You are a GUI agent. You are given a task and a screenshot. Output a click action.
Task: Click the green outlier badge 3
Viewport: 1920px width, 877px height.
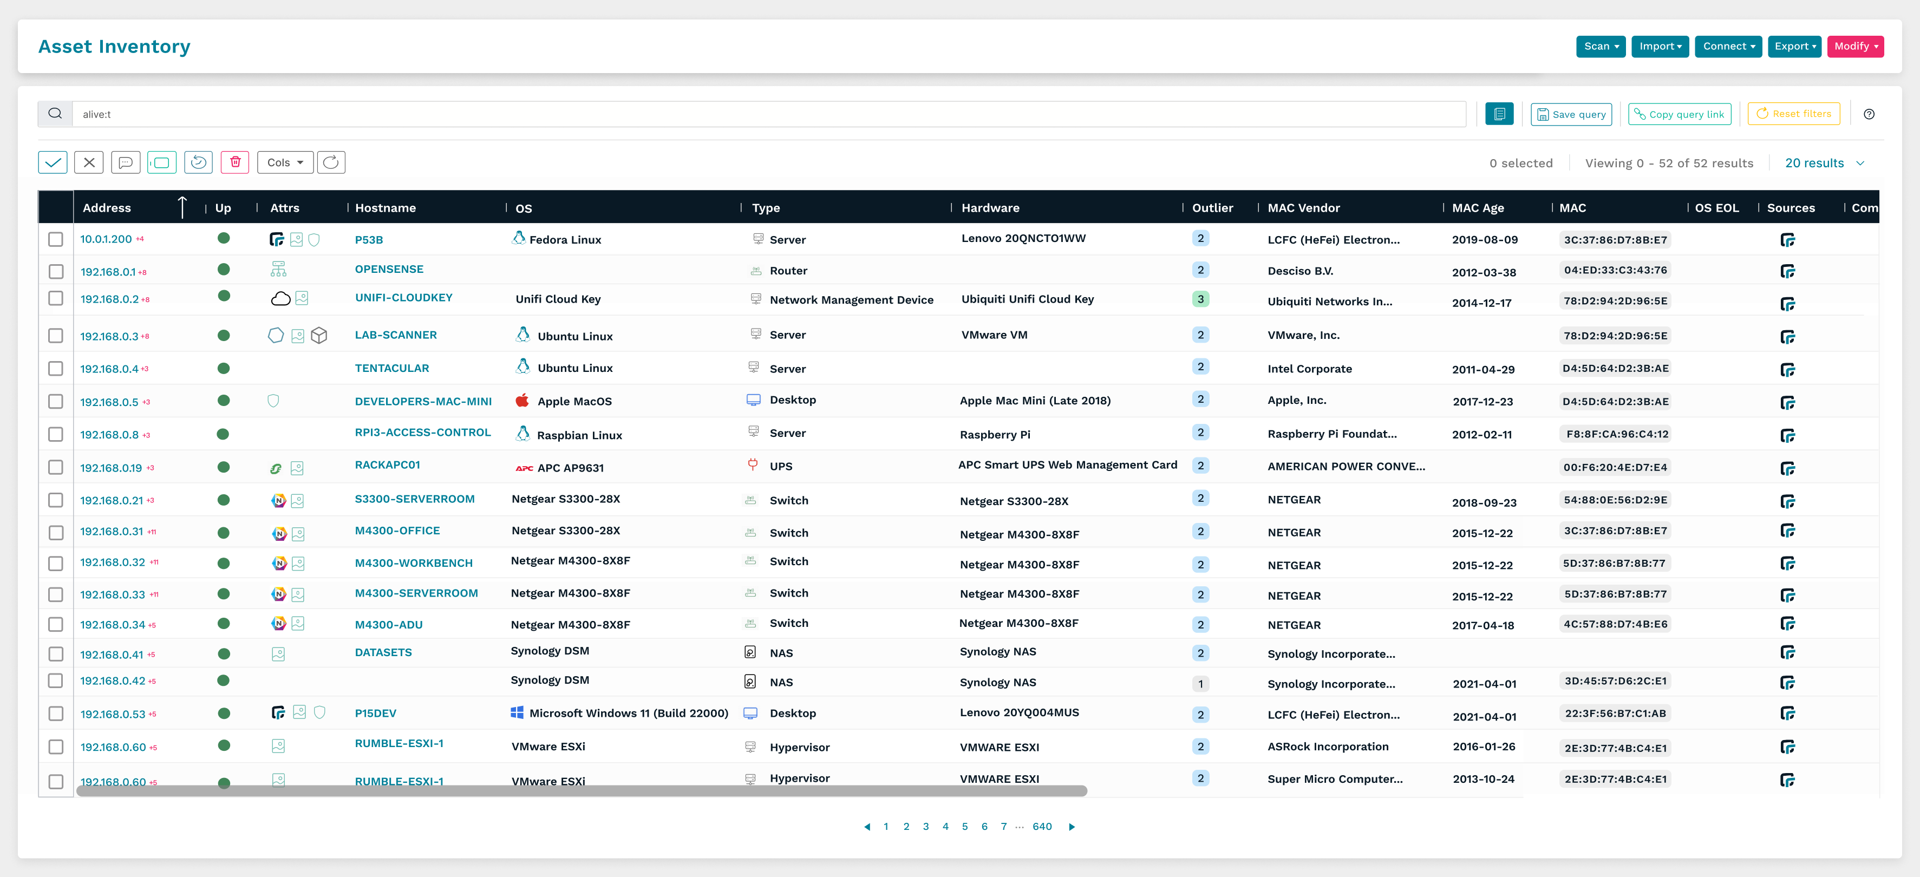point(1200,299)
